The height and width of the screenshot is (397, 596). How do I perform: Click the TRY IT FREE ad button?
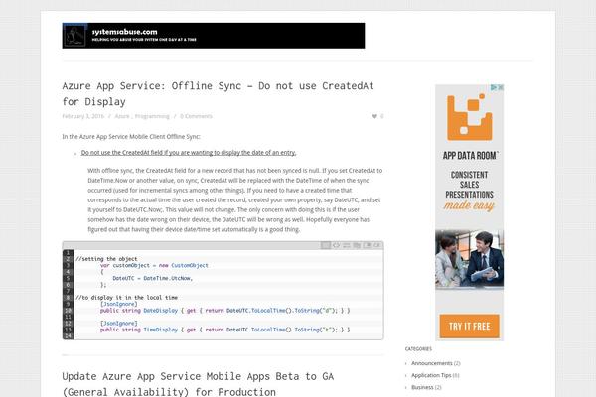click(x=469, y=326)
